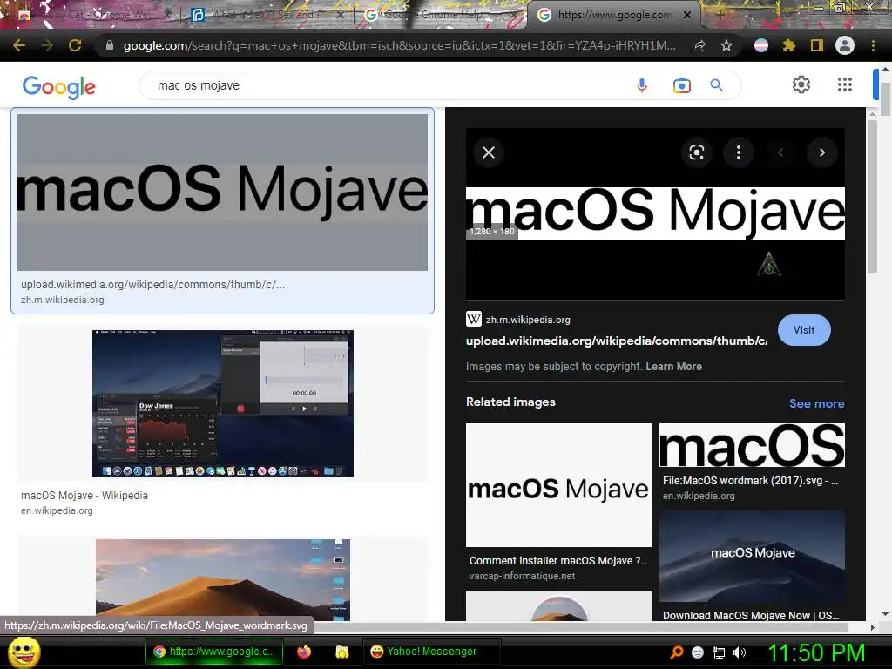Open the Extensions puzzle icon
Screen dimensions: 892x669
pyautogui.click(x=788, y=45)
